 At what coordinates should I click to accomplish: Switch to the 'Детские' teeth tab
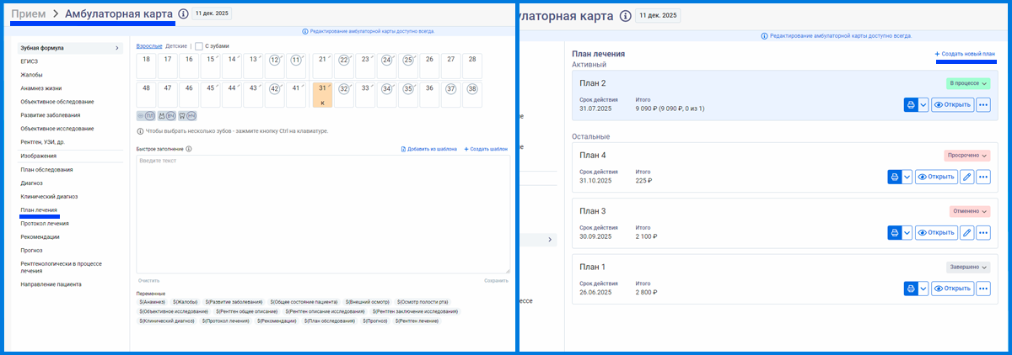(176, 46)
